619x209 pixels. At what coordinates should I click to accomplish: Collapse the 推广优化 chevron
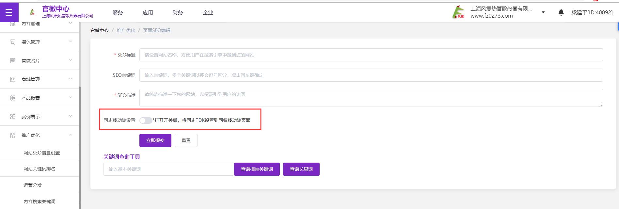click(x=71, y=135)
